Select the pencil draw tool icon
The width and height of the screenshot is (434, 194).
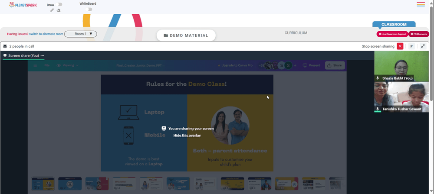point(52,10)
